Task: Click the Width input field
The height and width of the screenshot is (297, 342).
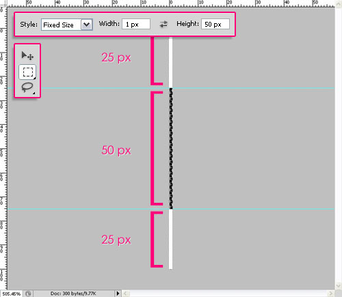Action: pos(136,24)
